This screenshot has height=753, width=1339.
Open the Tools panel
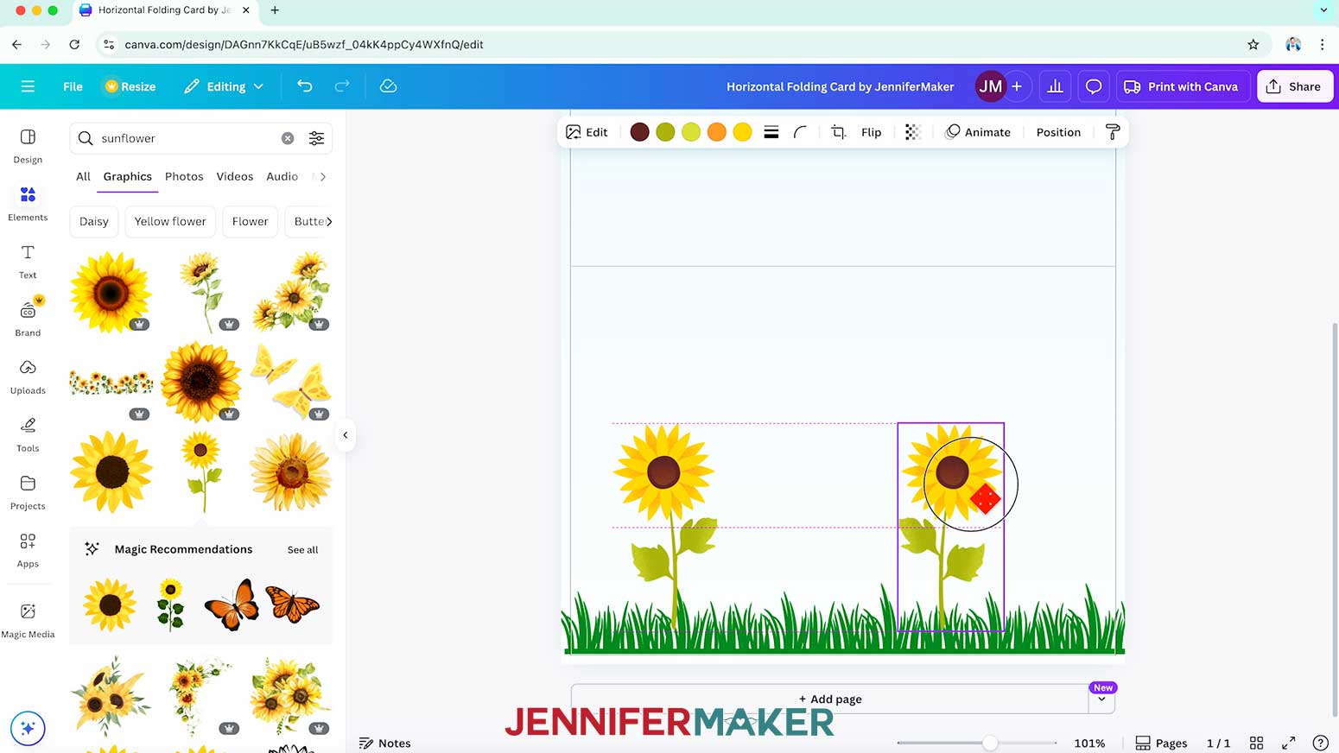[28, 434]
